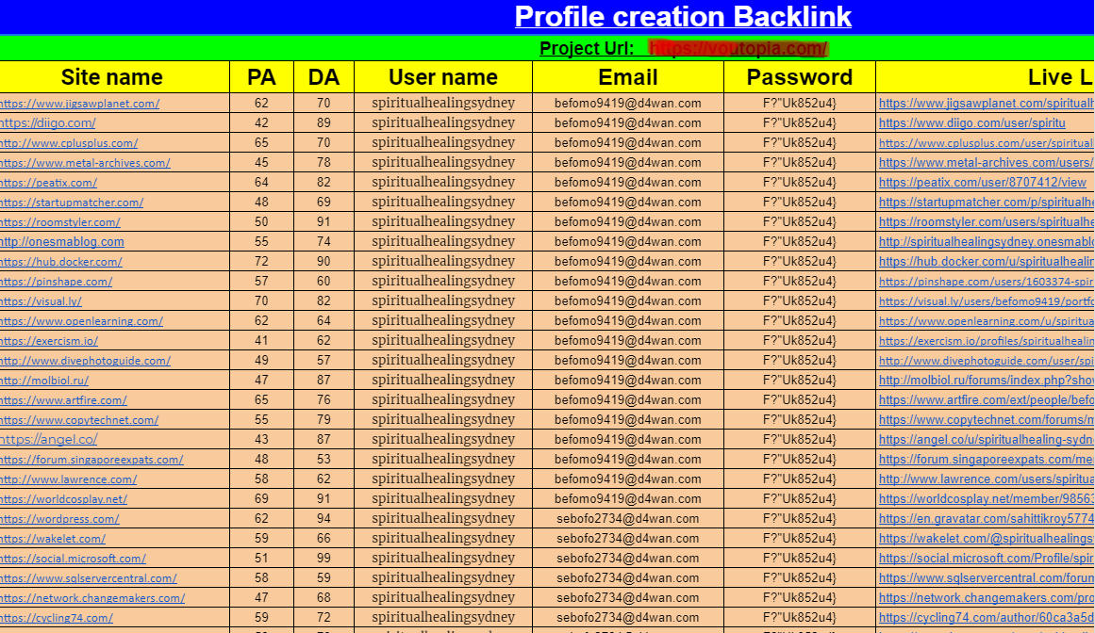Select the PA value 62 cell
The width and height of the screenshot is (1095, 633).
[261, 103]
